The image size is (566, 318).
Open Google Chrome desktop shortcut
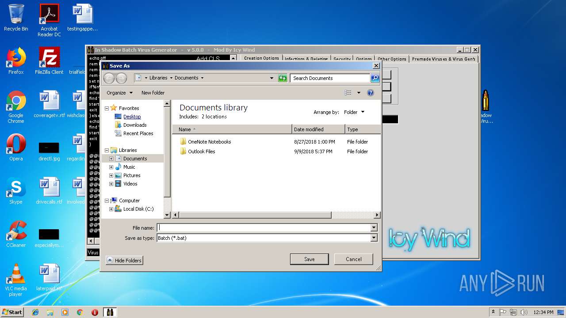coord(16,107)
